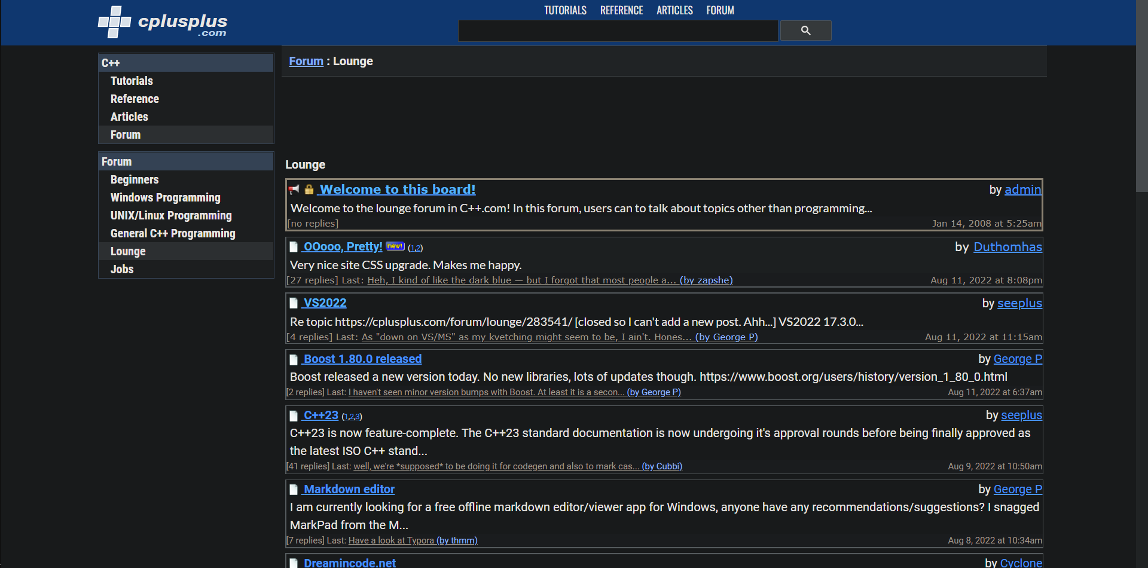Click the '[41 replies]' count text
This screenshot has width=1148, height=568.
tap(308, 466)
